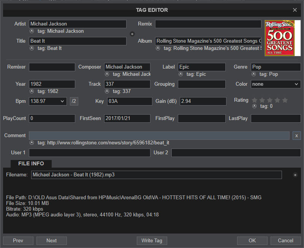Click the empty Remix field
Image resolution: width=304 pixels, height=248 pixels.
click(208, 24)
